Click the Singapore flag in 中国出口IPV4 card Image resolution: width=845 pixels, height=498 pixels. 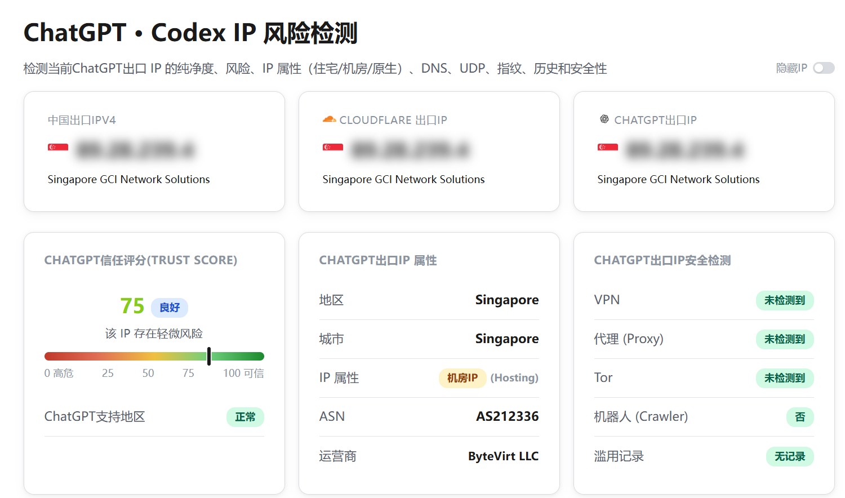point(58,148)
